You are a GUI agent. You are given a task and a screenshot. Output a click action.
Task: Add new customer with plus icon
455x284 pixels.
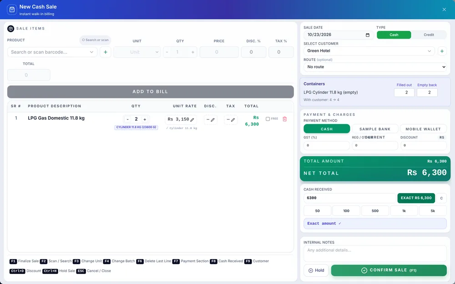tap(442, 51)
